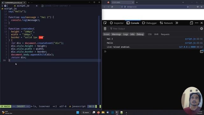Viewport: 204px width, 115px height.
Task: Expand more devtools tabs chevron
Action: 177,23
